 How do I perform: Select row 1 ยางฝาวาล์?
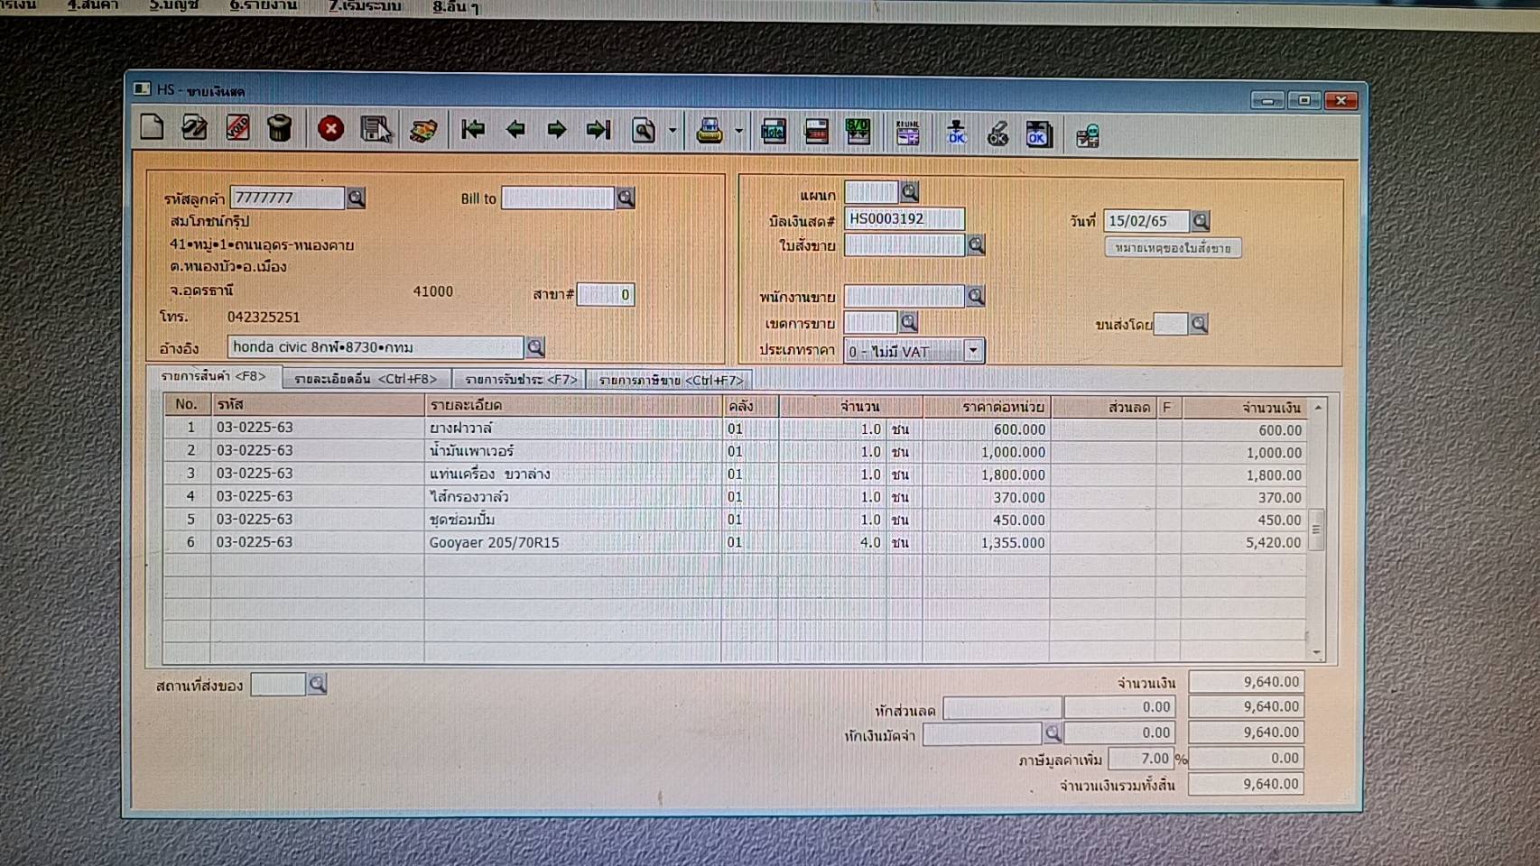[735, 428]
